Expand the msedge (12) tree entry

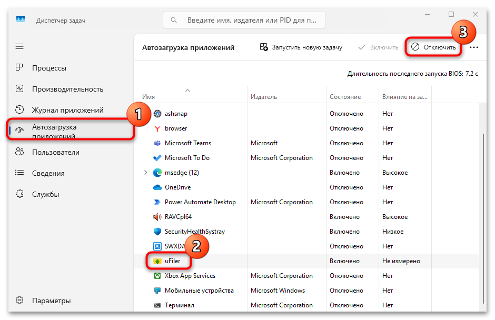pos(146,172)
